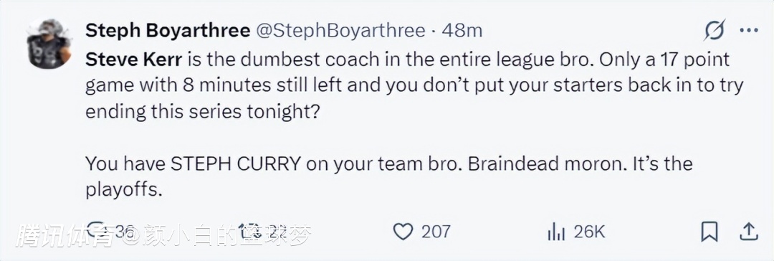774x261 pixels.
Task: Click the bold Steve Kerr text
Action: (x=134, y=60)
